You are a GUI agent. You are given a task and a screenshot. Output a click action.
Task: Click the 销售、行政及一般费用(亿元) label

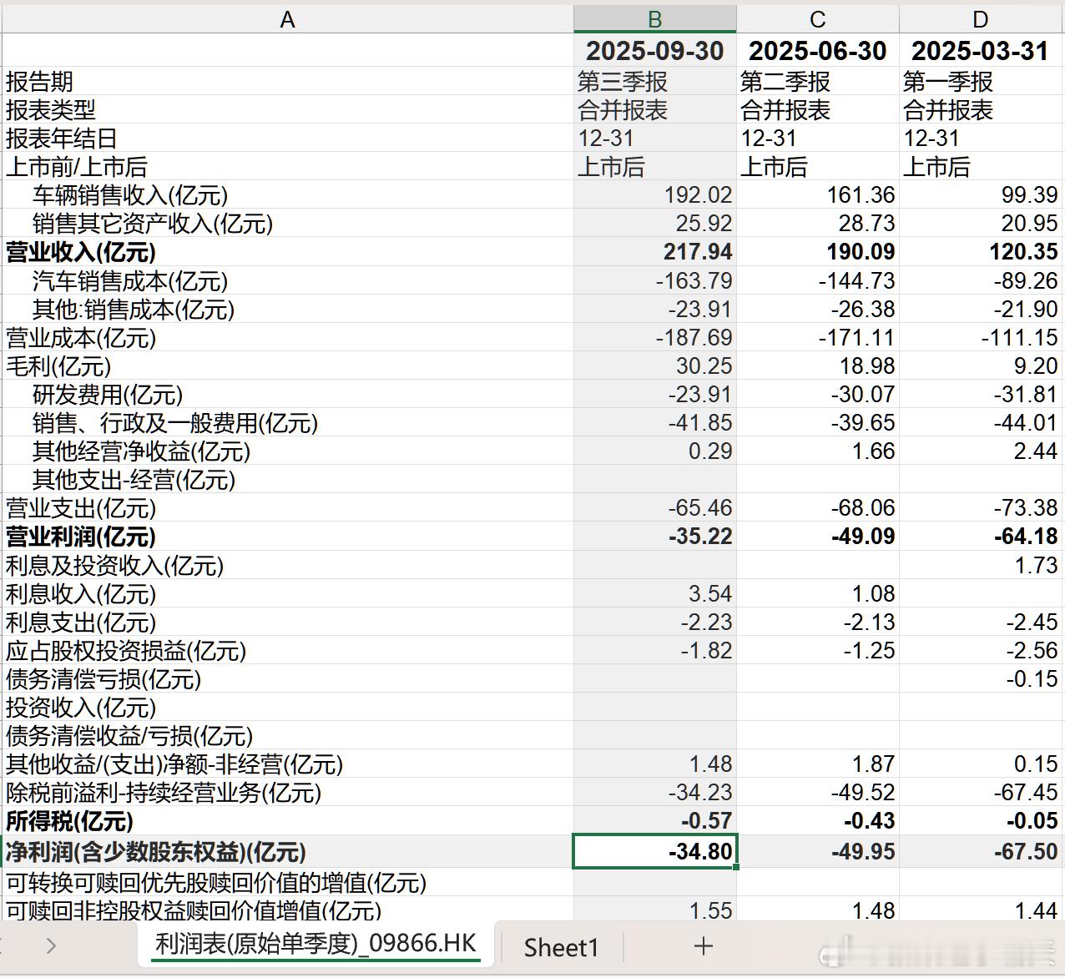pos(175,423)
